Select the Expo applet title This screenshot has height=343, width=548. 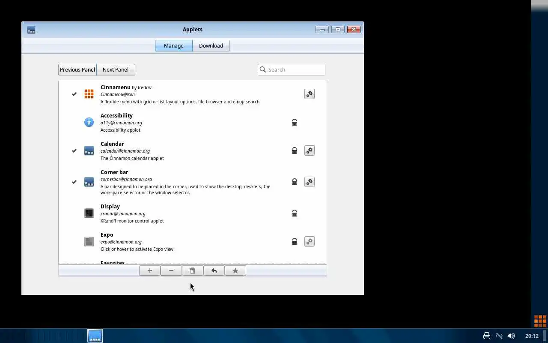pyautogui.click(x=107, y=235)
